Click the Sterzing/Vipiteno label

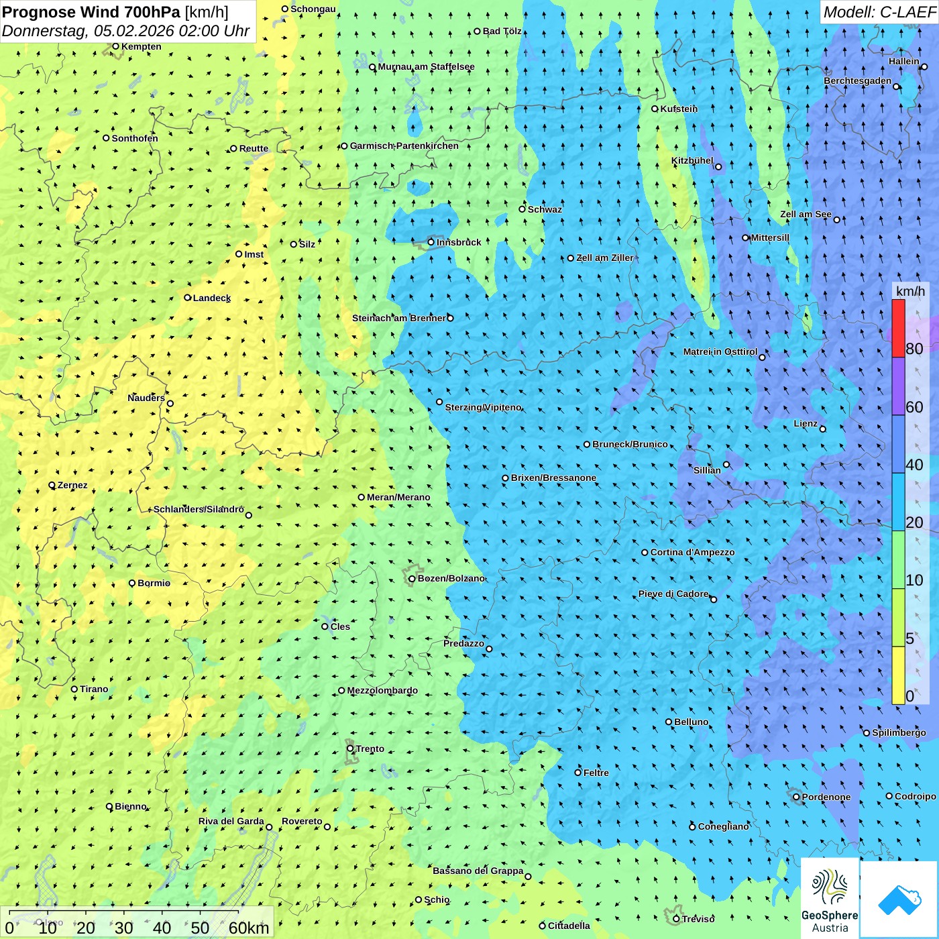483,407
